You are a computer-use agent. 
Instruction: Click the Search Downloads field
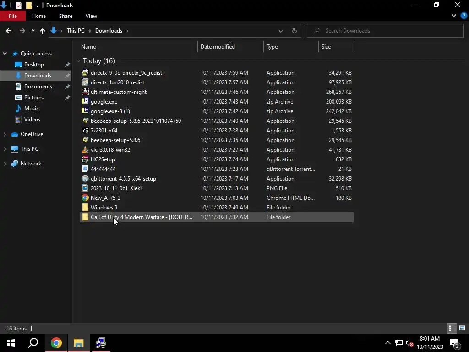385,31
